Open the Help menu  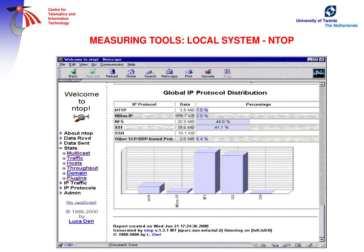point(131,64)
